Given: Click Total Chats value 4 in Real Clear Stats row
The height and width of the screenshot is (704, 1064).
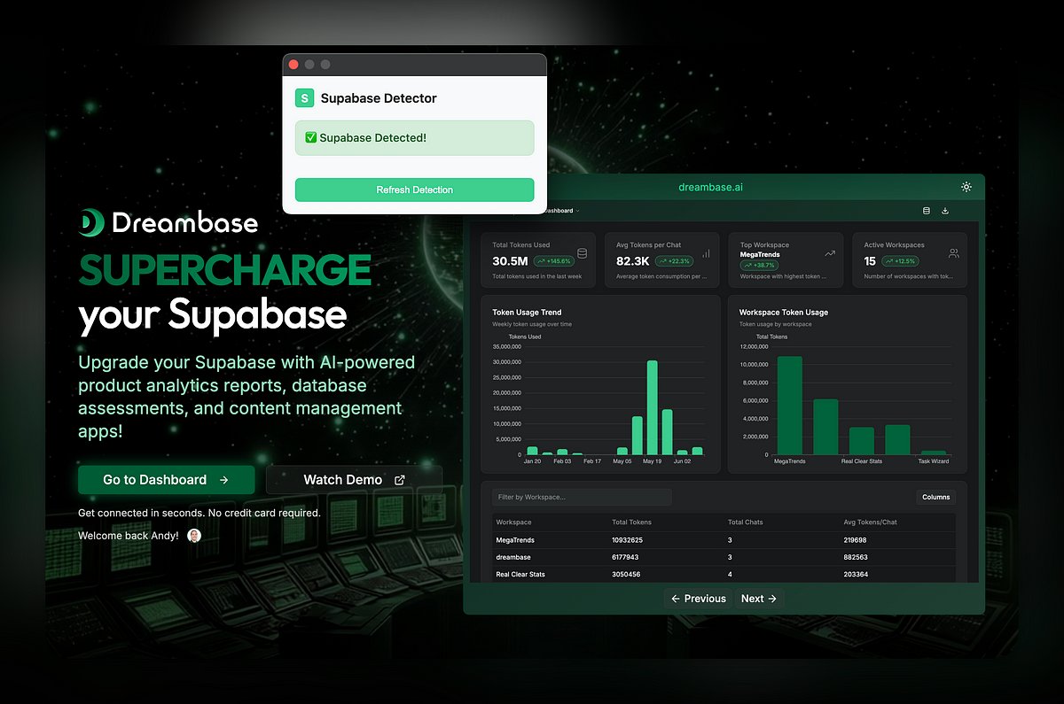Looking at the screenshot, I should (731, 575).
